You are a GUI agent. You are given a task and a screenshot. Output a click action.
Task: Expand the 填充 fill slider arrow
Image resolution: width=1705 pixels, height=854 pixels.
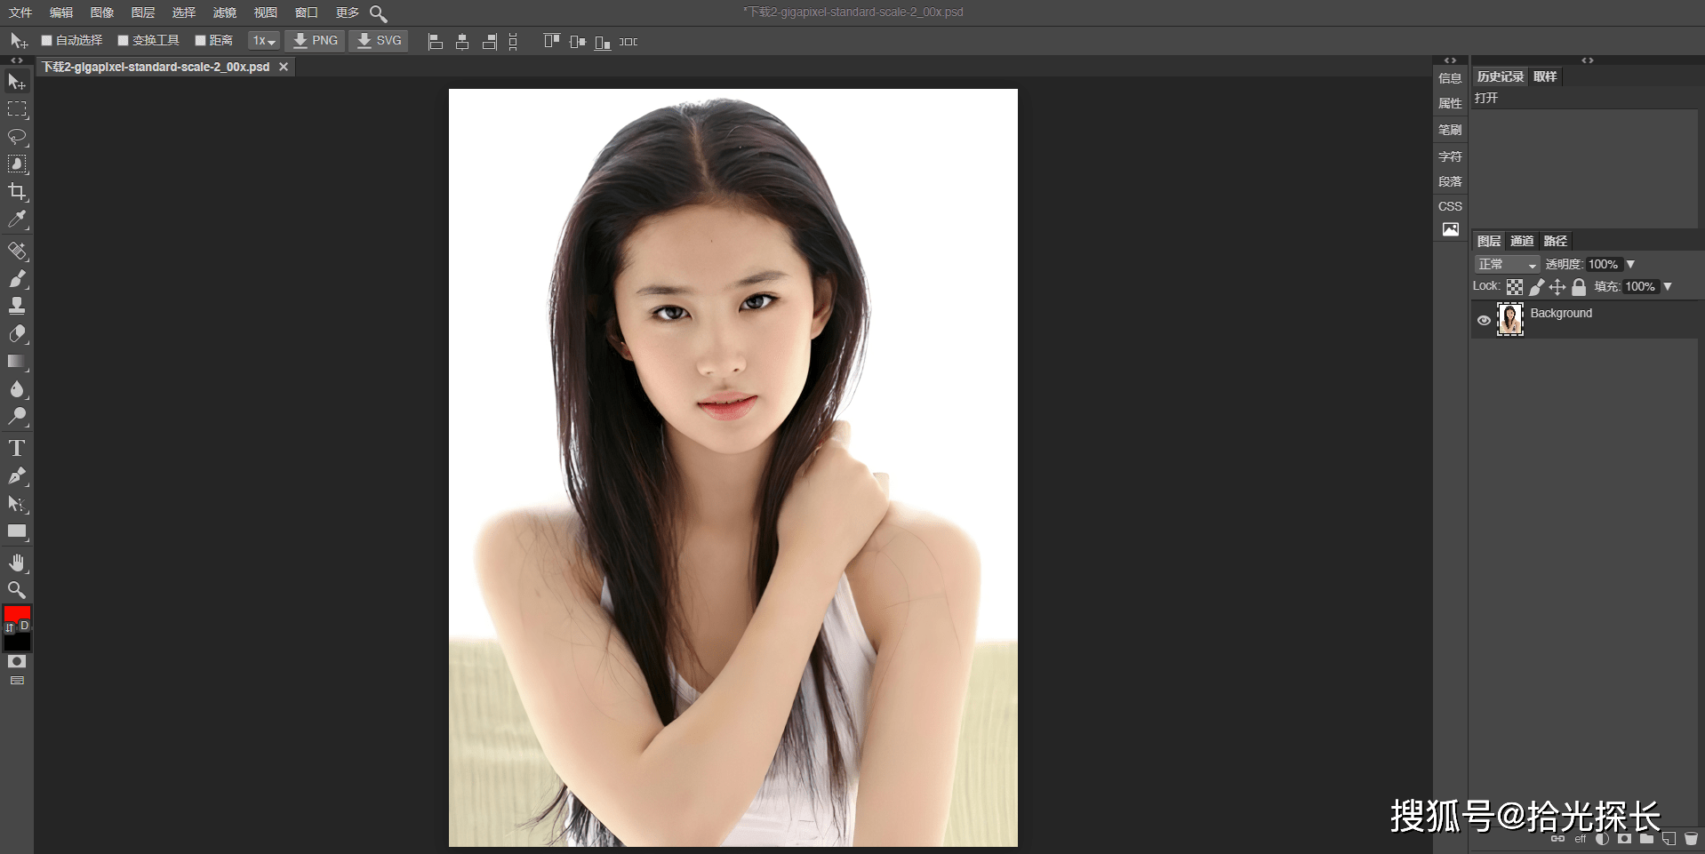coord(1668,287)
